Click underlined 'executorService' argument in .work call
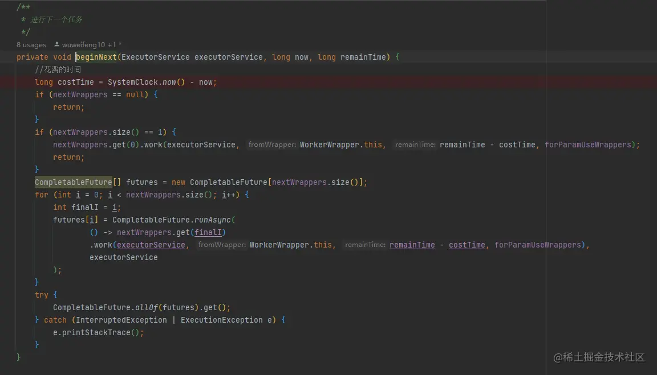This screenshot has width=657, height=375. [x=151, y=245]
